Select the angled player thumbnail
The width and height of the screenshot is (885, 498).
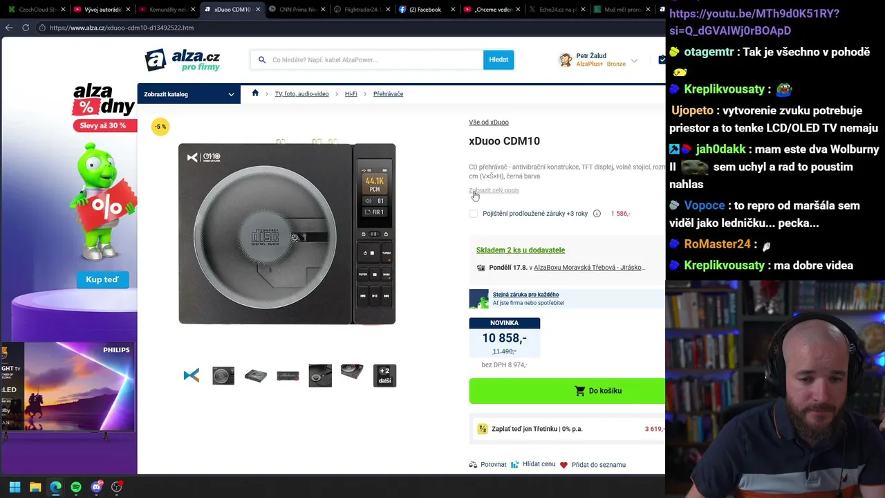(256, 376)
